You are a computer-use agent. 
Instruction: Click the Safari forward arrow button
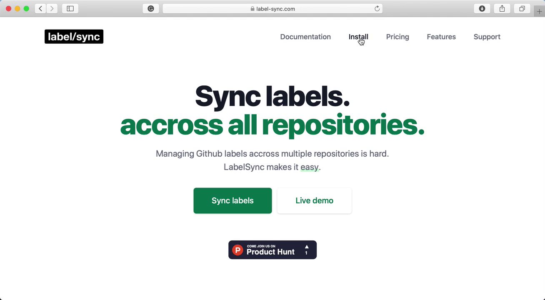[x=52, y=8]
